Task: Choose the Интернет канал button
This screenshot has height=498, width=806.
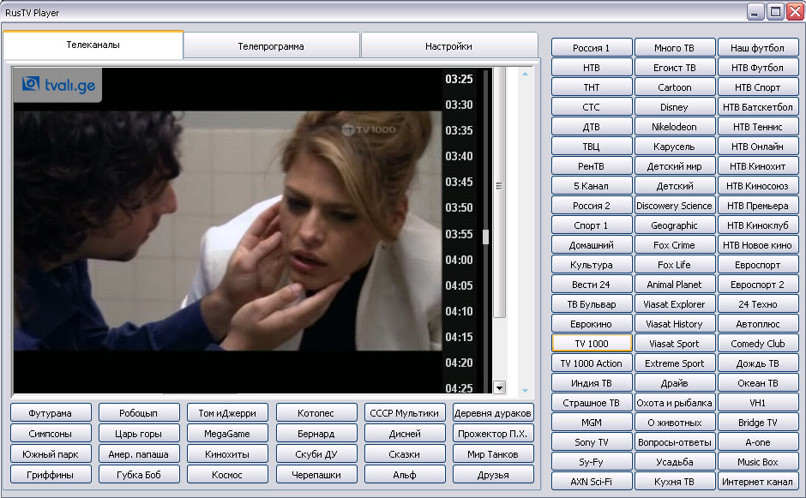Action: tap(758, 482)
